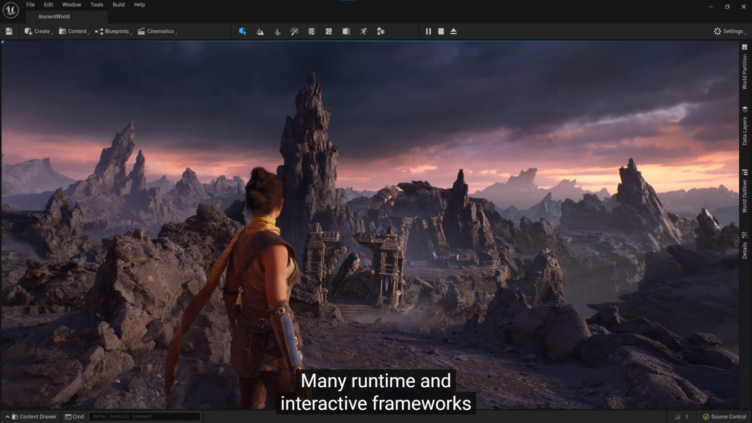The width and height of the screenshot is (752, 423).
Task: Open the Build menu
Action: (118, 4)
